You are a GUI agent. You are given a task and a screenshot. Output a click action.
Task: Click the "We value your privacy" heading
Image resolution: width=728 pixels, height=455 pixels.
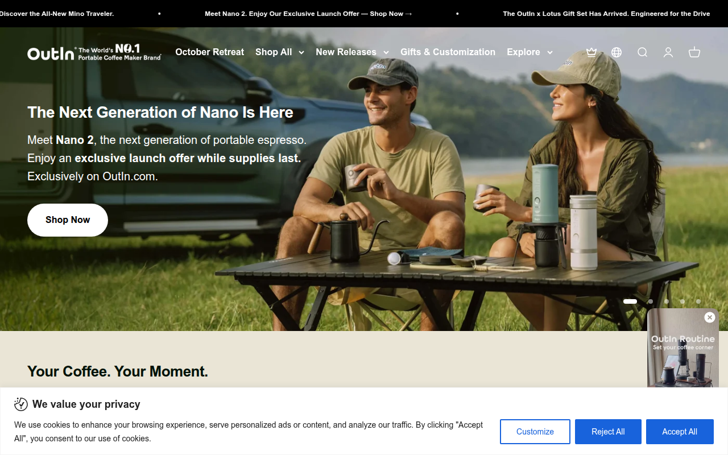tap(86, 404)
